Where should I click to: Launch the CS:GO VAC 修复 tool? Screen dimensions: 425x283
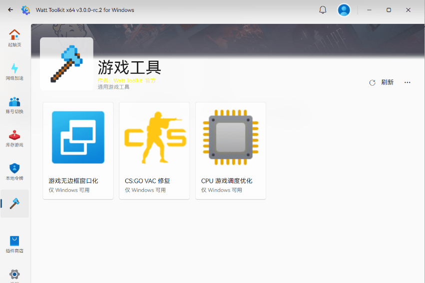(155, 150)
